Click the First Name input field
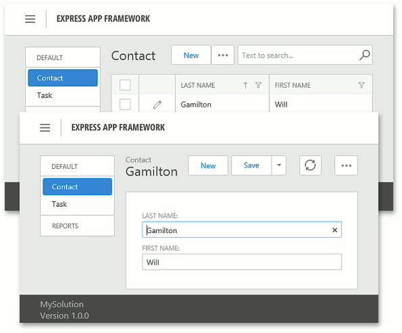This screenshot has height=333, width=402. pyautogui.click(x=242, y=262)
